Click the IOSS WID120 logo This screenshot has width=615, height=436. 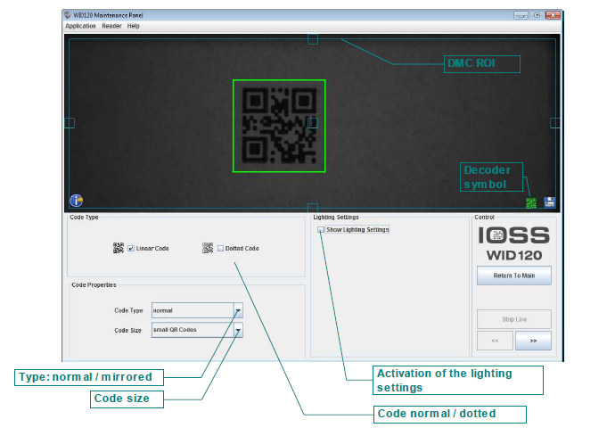[513, 243]
